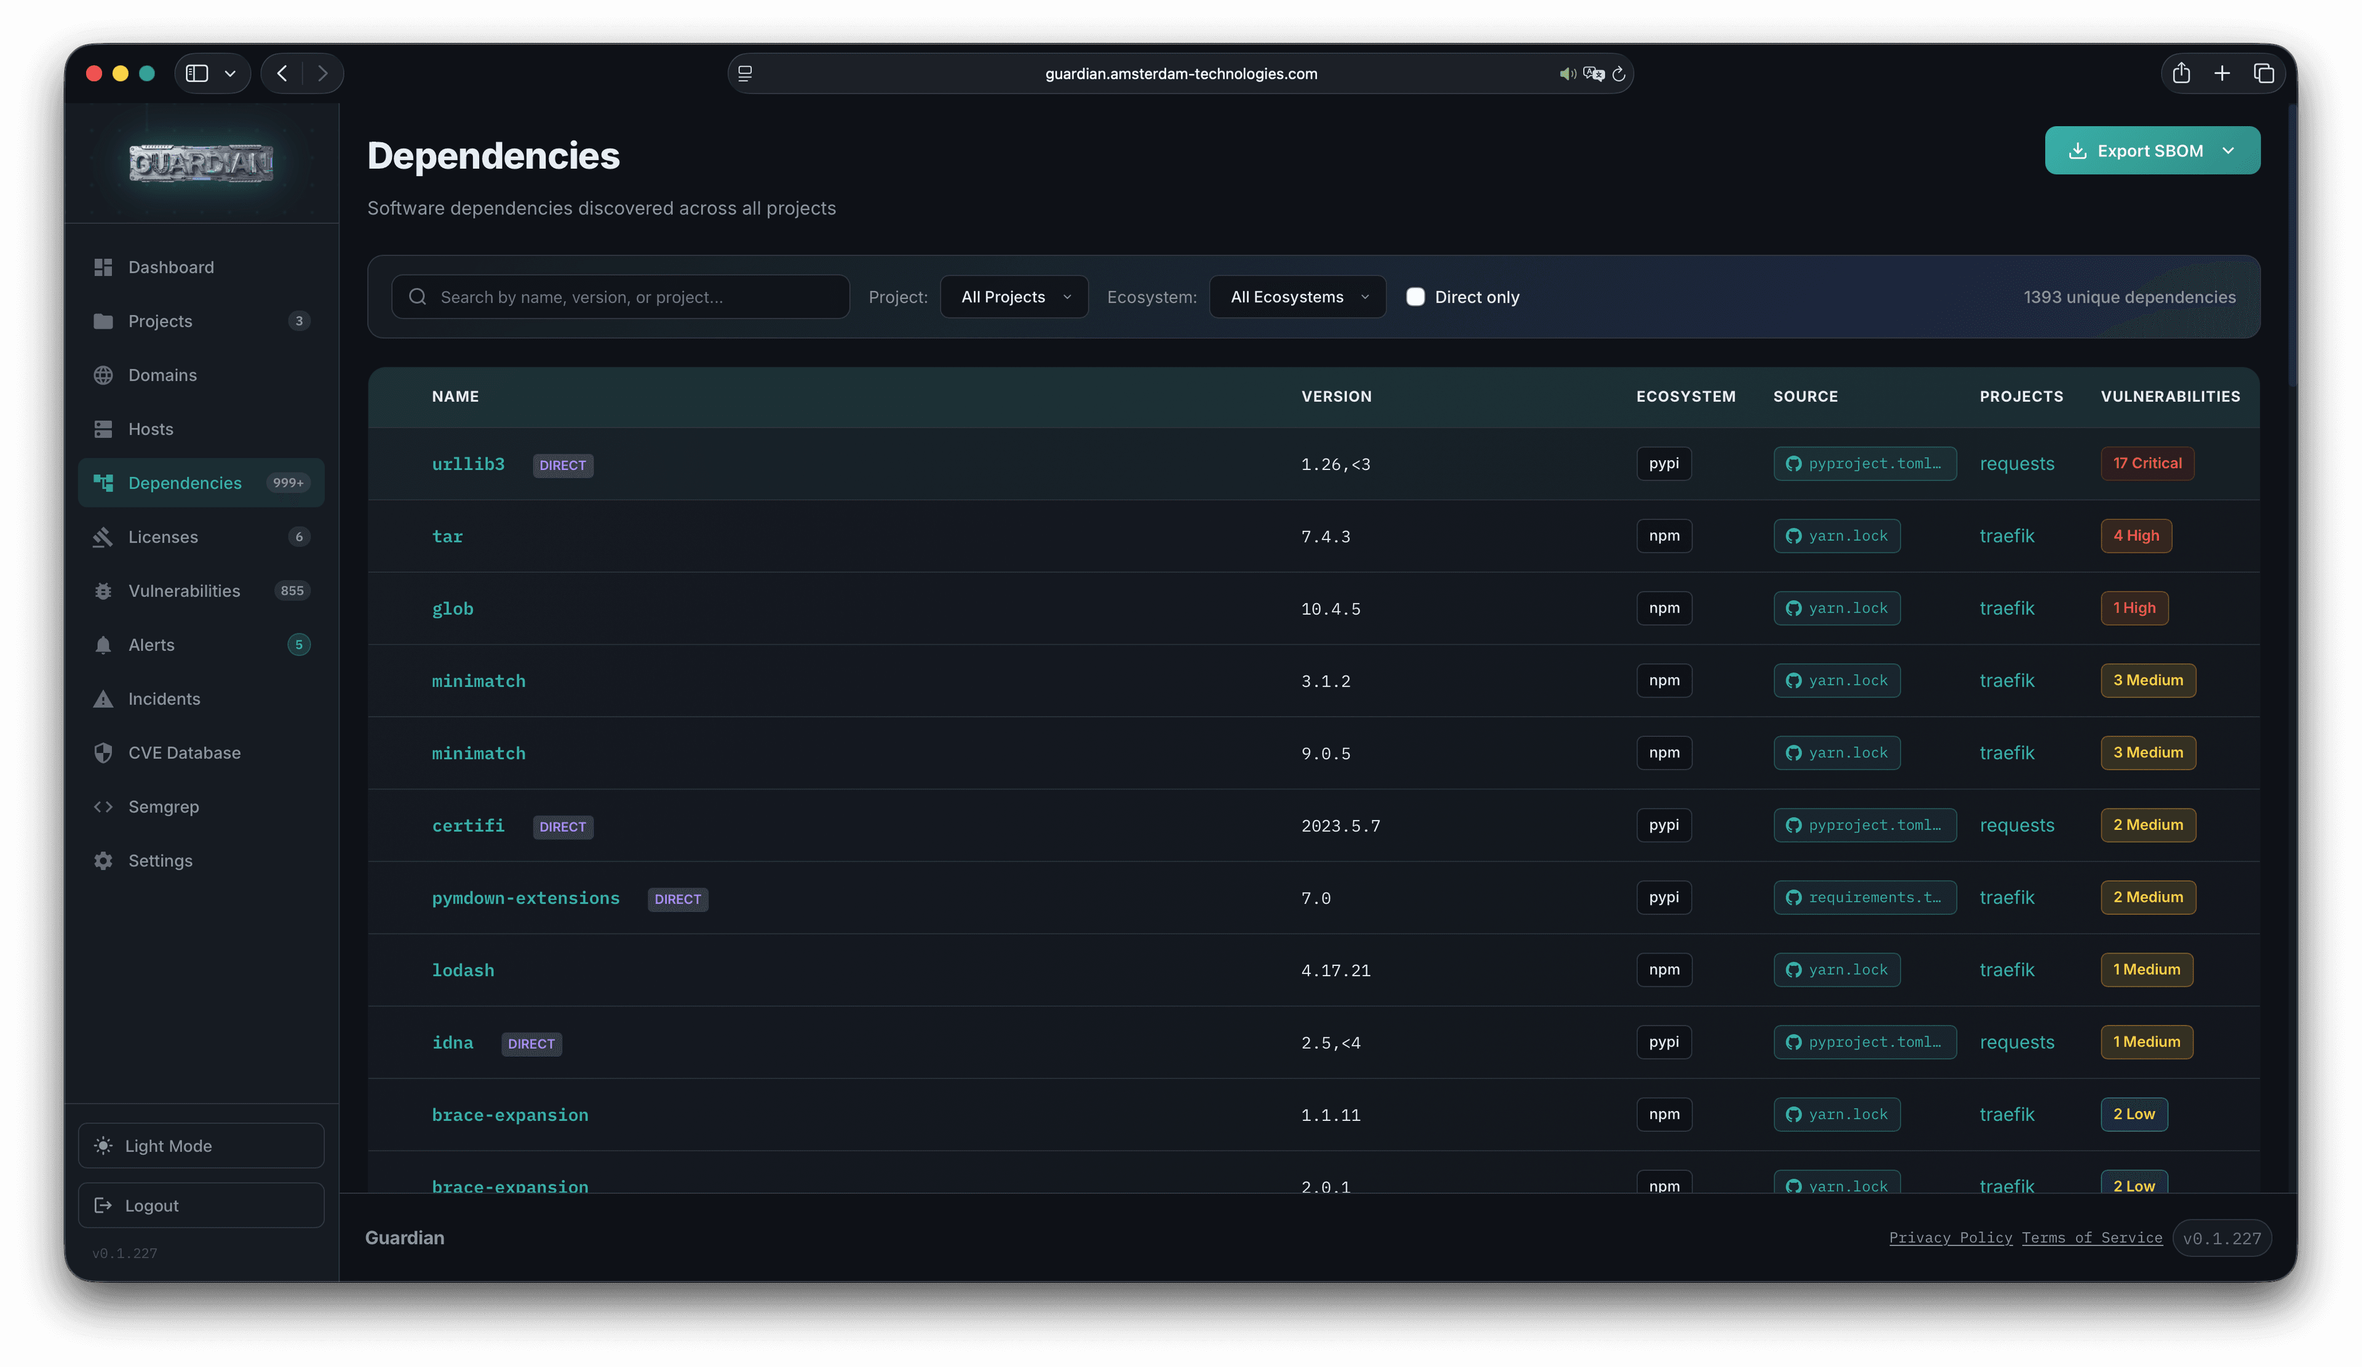
Task: Show the browser tab overview icon
Action: coord(2264,73)
